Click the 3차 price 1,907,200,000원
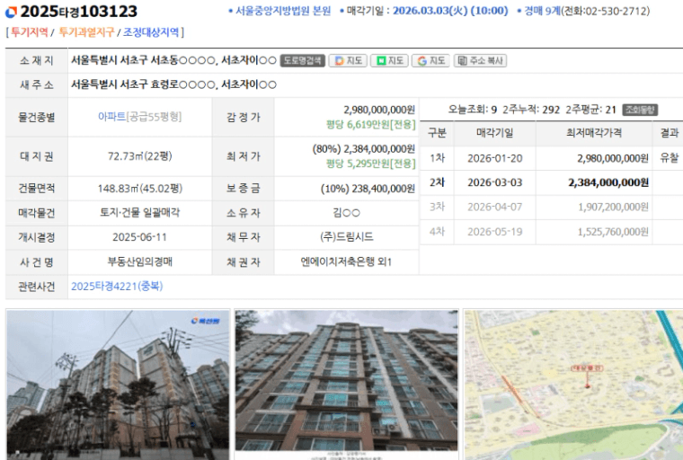The height and width of the screenshot is (460, 683). [x=613, y=208]
